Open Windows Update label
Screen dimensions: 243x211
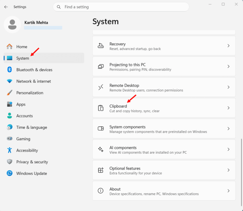[x=32, y=173]
